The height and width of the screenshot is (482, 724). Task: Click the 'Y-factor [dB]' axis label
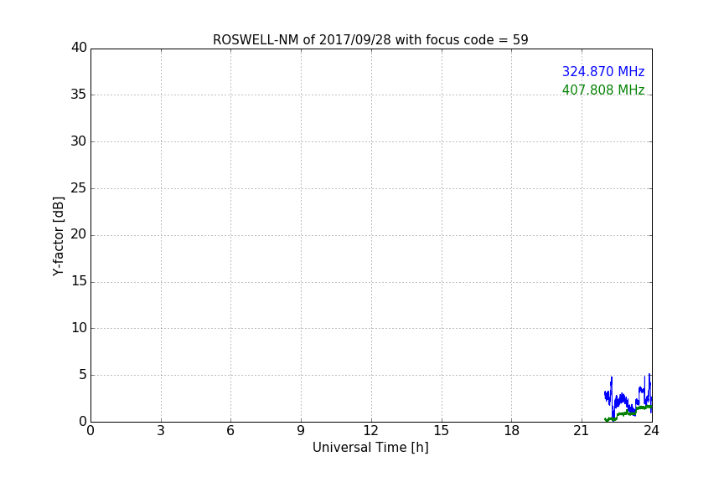[58, 236]
